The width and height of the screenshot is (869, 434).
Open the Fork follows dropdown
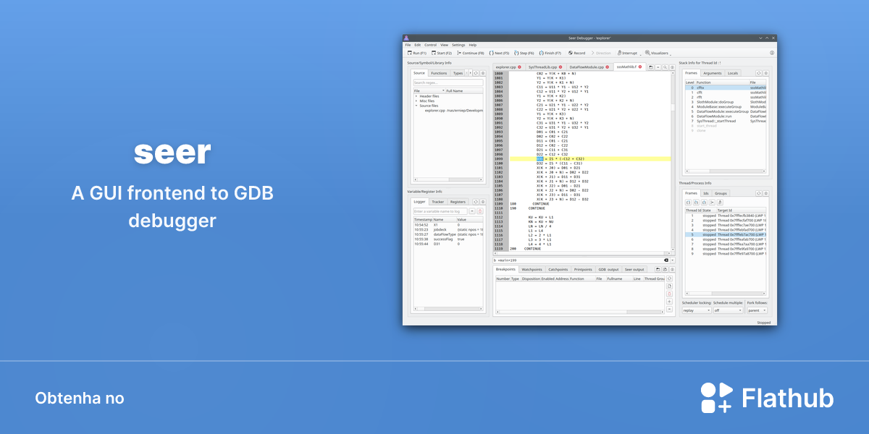[757, 310]
